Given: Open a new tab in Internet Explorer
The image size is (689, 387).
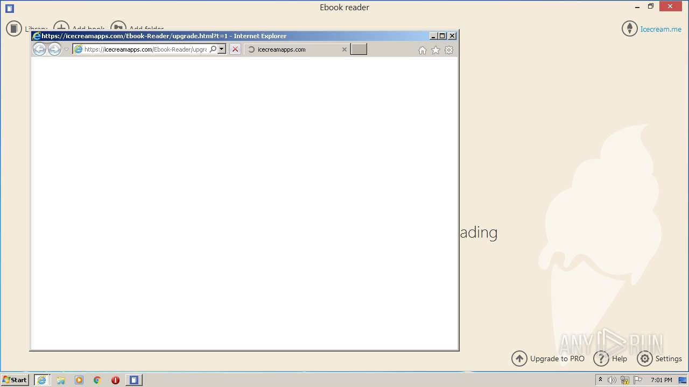Looking at the screenshot, I should point(358,49).
